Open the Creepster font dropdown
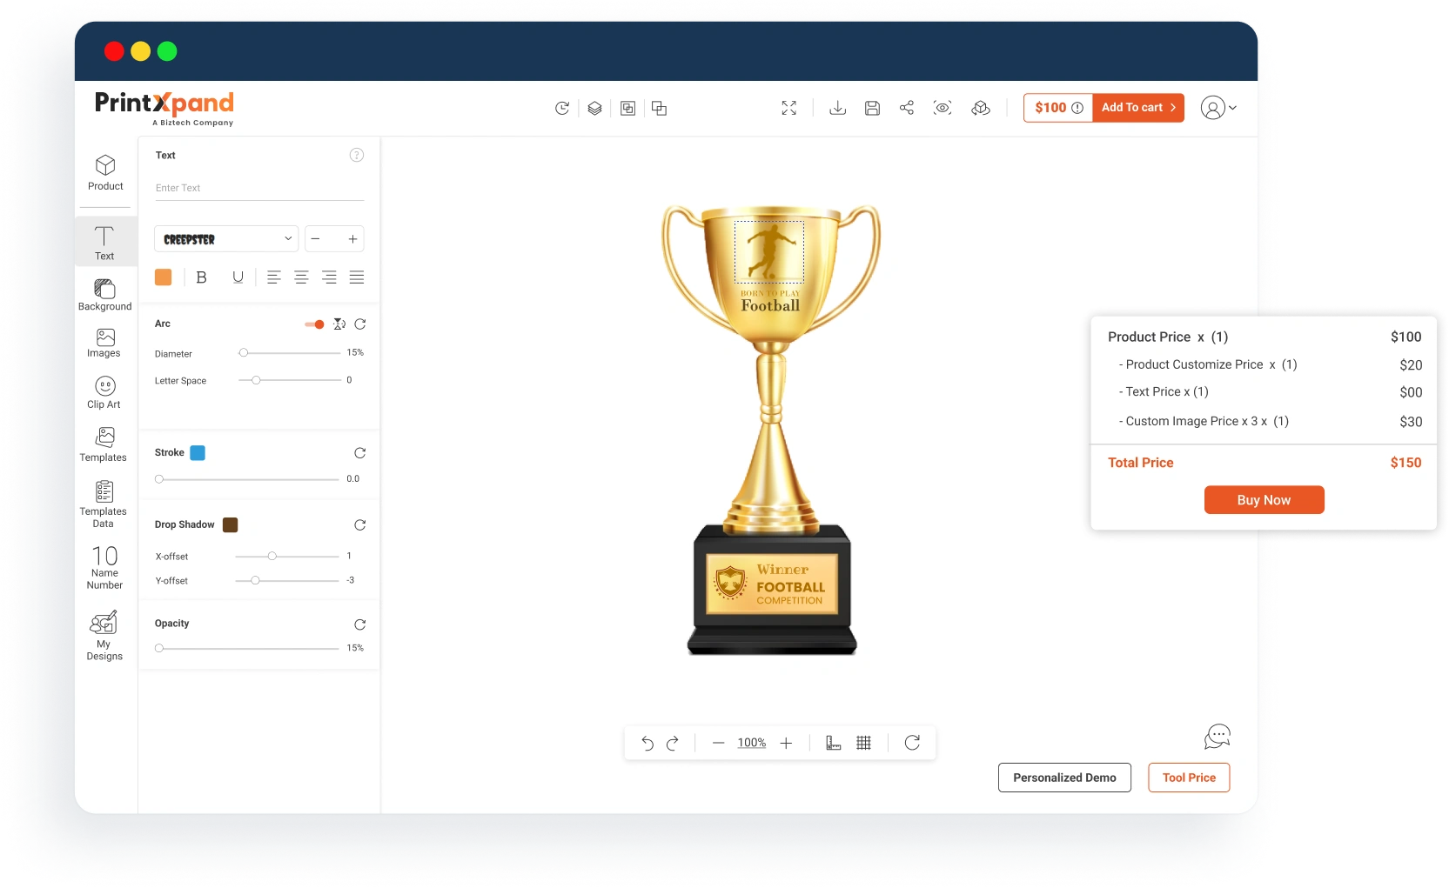The height and width of the screenshot is (888, 1449). (226, 239)
